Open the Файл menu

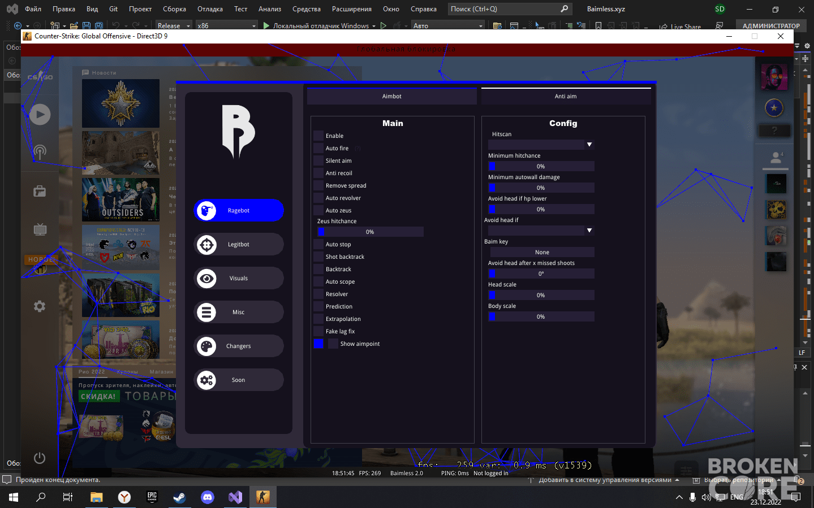pos(33,9)
